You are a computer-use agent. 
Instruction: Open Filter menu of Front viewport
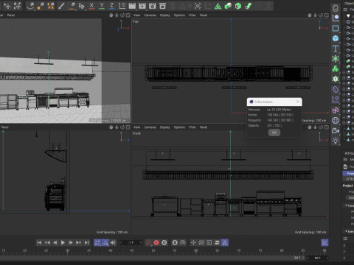[x=192, y=127]
